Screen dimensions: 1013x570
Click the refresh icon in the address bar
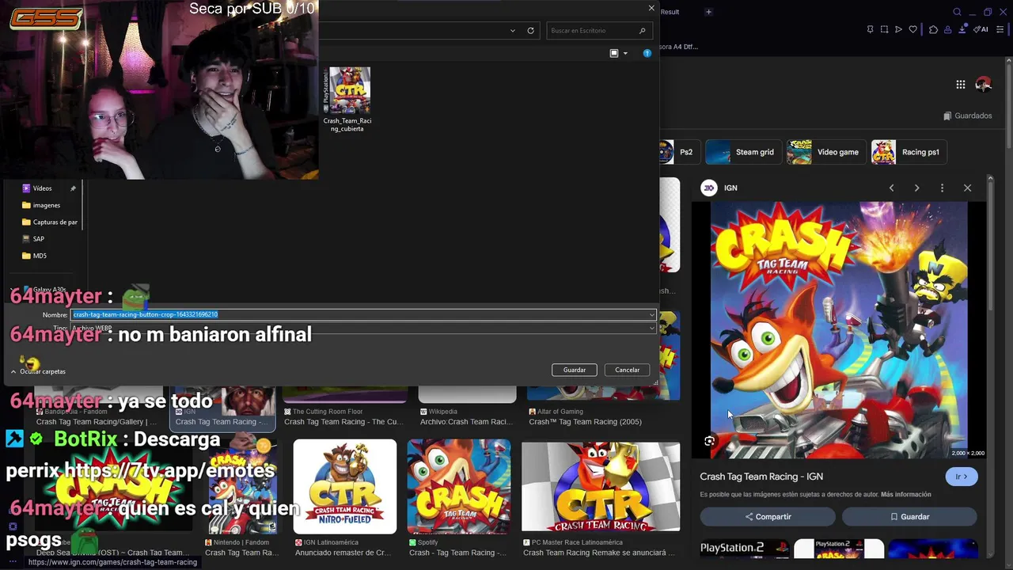point(530,31)
